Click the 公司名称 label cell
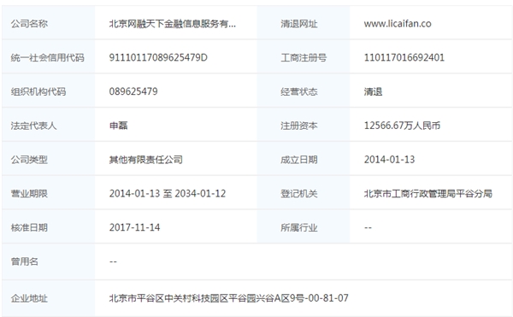The width and height of the screenshot is (513, 317). [49, 23]
